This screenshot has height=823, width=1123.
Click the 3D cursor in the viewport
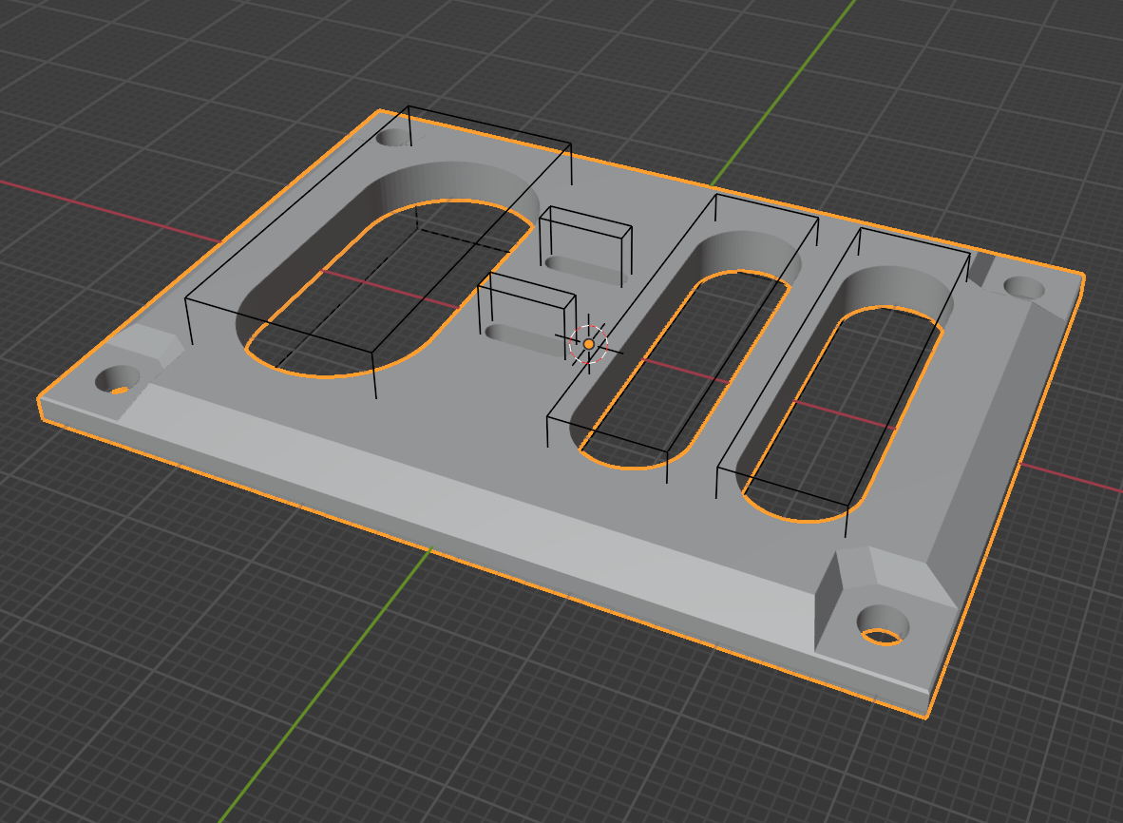pos(589,342)
